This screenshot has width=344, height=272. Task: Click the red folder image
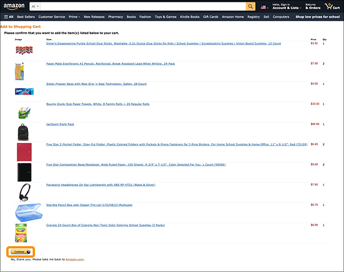coord(24,152)
